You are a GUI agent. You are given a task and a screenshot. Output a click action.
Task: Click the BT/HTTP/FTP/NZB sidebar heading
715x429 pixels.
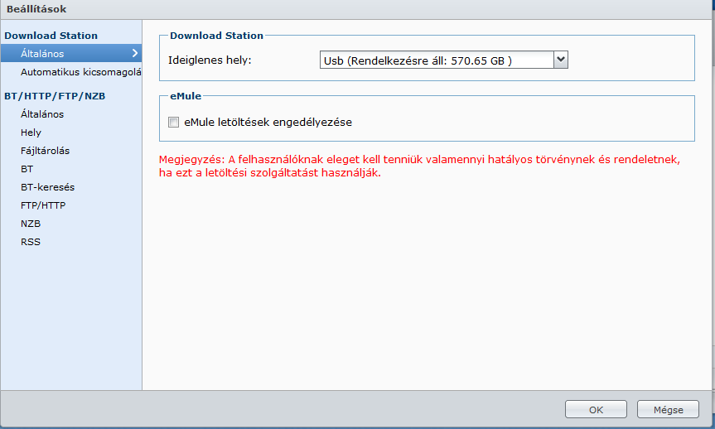[x=55, y=96]
